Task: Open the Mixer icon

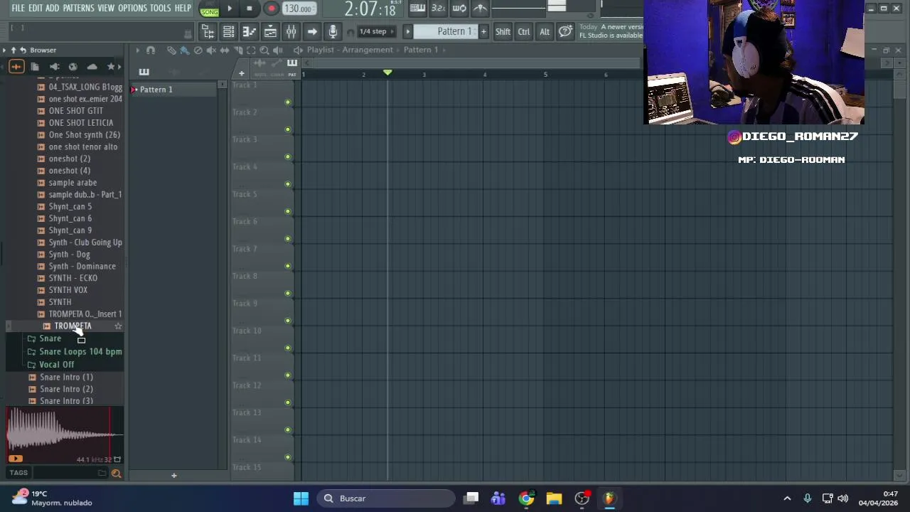Action: [291, 31]
